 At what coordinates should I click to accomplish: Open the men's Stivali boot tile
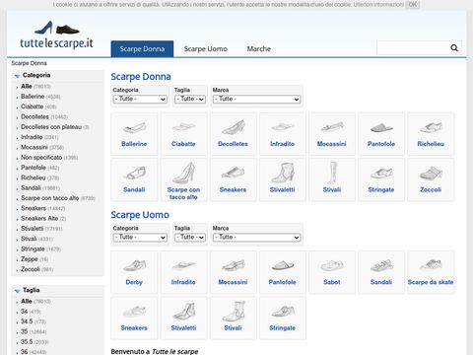pyautogui.click(x=233, y=318)
